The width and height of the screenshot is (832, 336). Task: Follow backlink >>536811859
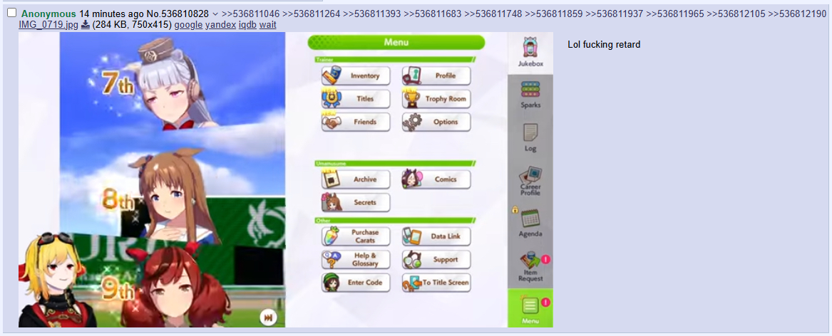click(x=553, y=14)
